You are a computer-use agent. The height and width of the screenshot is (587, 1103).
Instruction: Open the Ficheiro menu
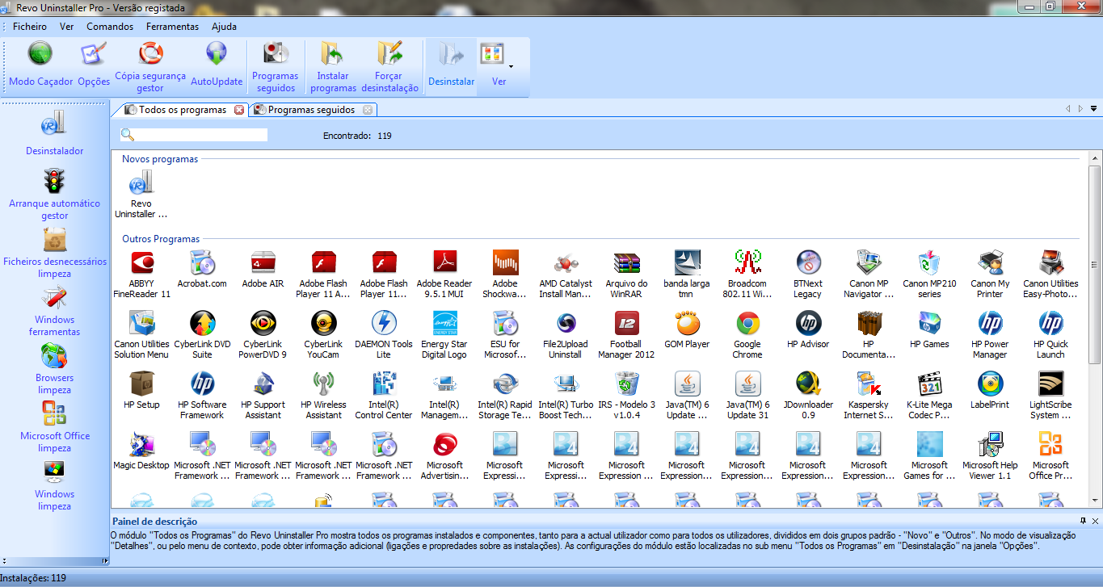(x=30, y=27)
